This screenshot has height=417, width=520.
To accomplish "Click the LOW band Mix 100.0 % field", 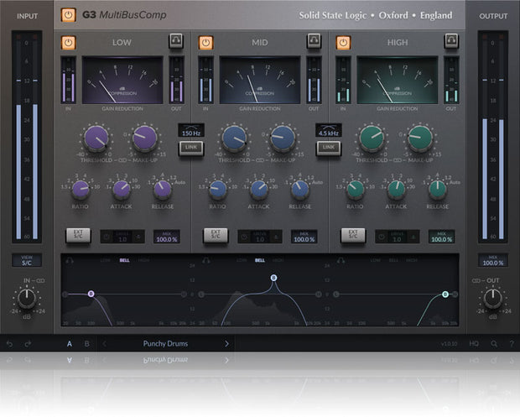I will tap(167, 237).
